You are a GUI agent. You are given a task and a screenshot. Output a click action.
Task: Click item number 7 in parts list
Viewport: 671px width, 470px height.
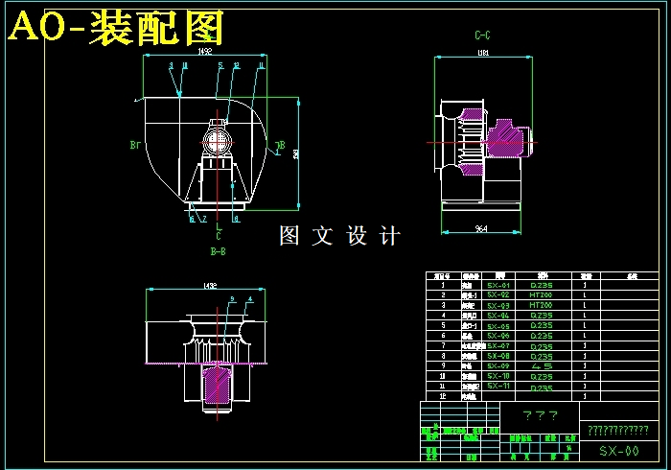(443, 346)
